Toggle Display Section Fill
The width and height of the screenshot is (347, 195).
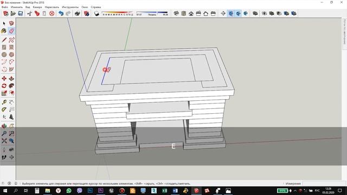(x=246, y=14)
